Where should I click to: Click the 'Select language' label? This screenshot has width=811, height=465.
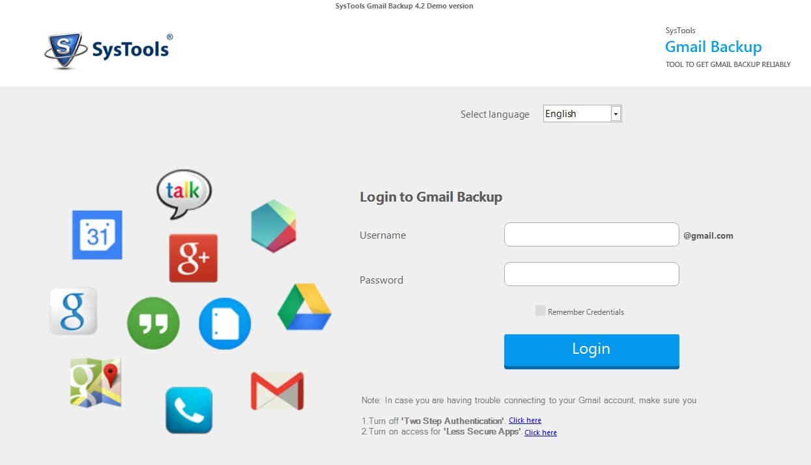[x=495, y=114]
